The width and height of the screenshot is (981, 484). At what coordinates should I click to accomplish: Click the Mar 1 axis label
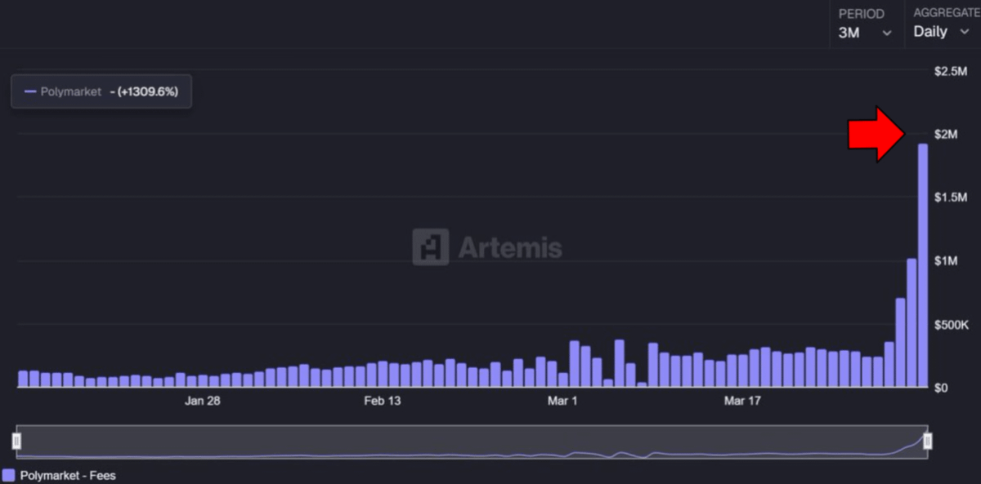point(562,401)
